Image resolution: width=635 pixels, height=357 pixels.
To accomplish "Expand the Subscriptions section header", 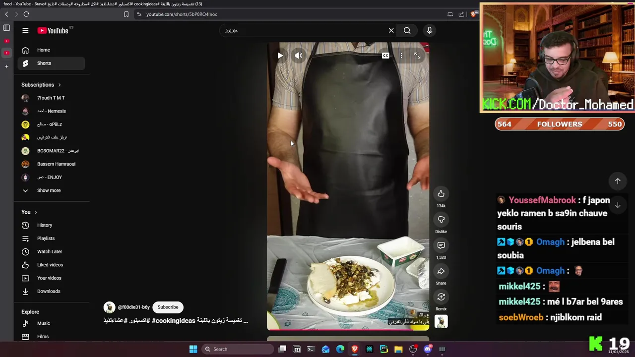I will pos(41,85).
